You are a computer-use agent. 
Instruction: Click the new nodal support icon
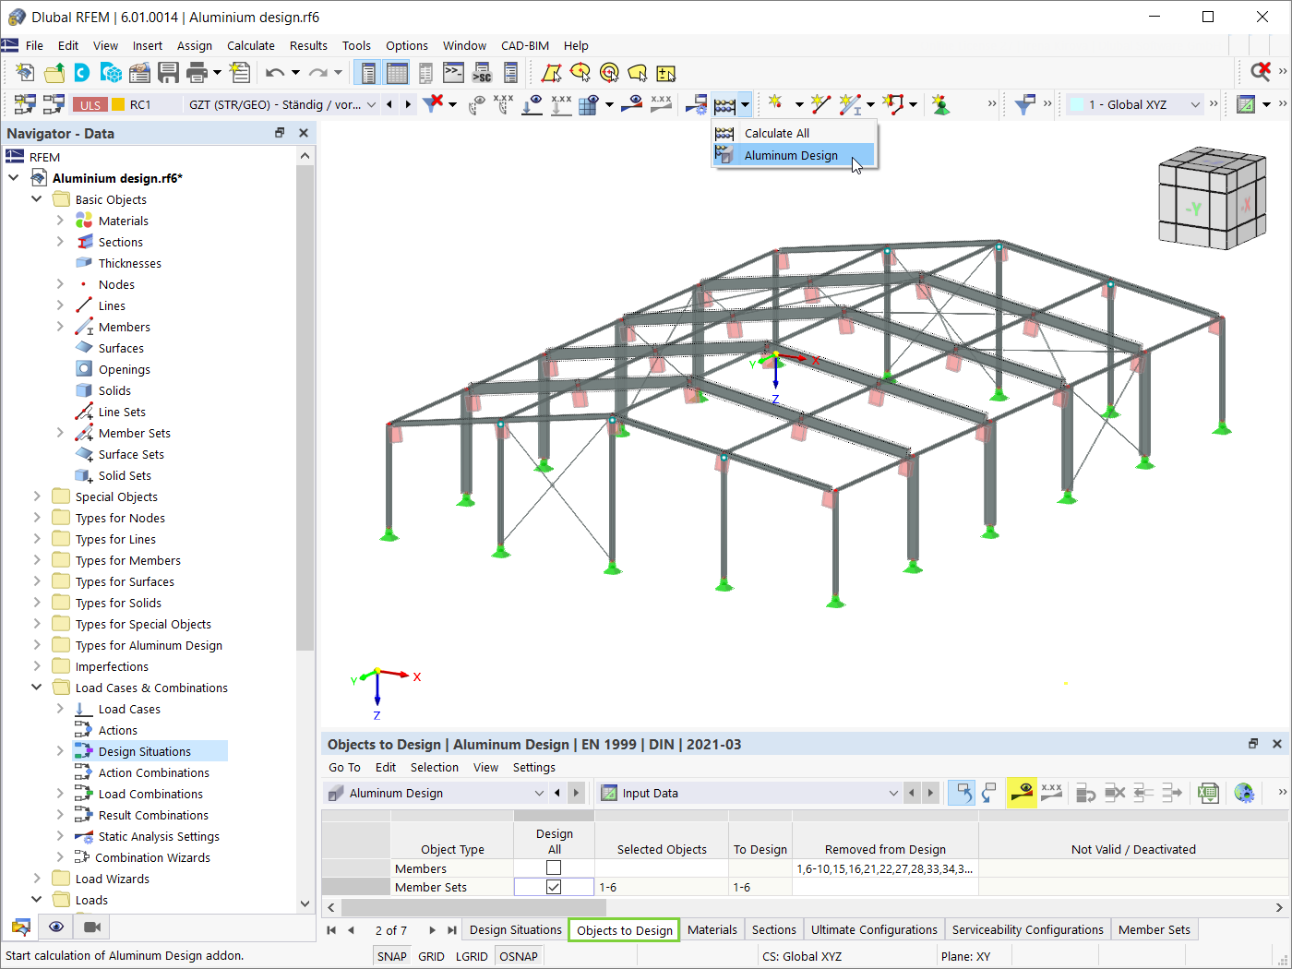(940, 104)
